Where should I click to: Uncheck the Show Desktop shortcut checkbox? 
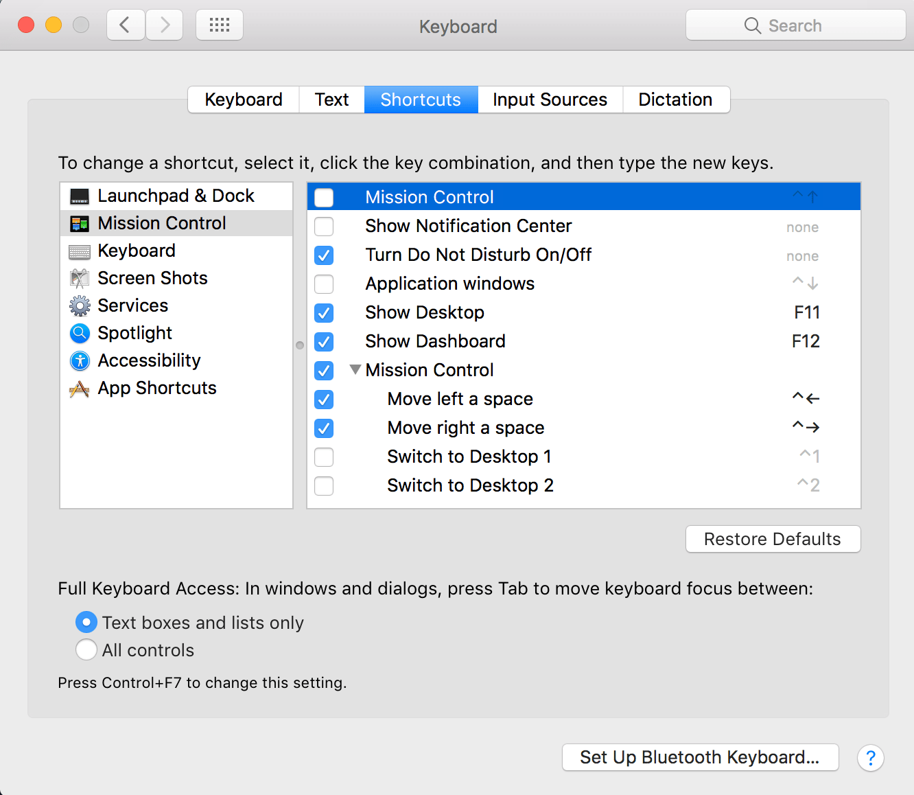point(324,313)
